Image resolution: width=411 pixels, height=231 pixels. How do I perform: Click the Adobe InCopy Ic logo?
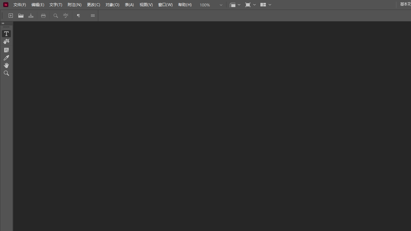(x=6, y=5)
